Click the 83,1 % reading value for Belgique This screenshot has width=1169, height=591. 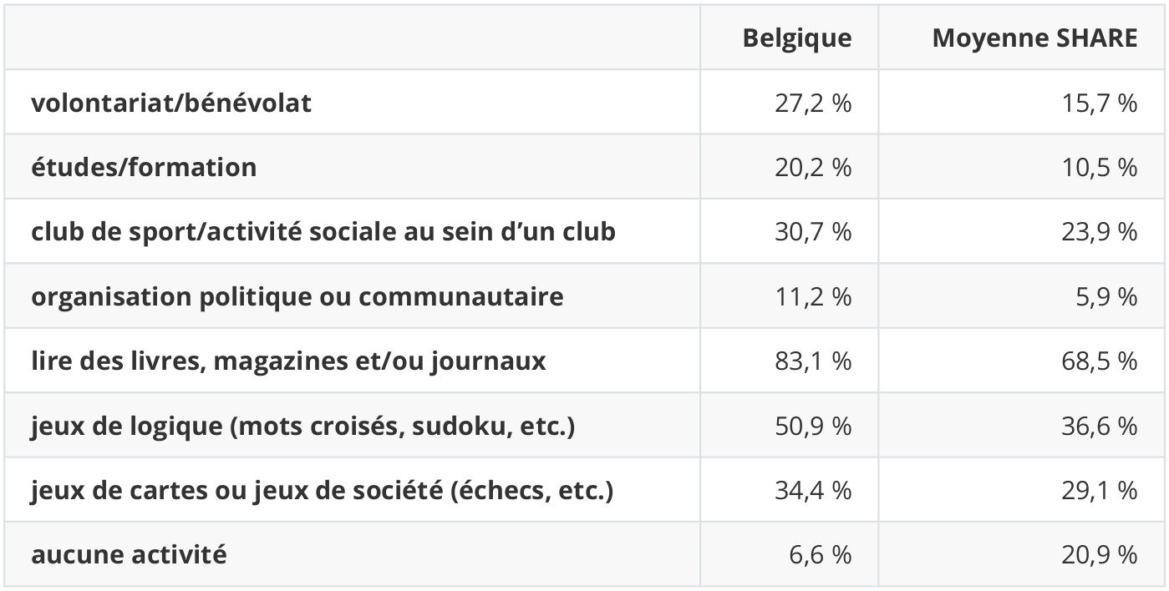point(813,361)
